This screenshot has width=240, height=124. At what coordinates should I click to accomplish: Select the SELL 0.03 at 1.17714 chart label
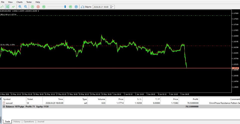(x=8, y=15)
